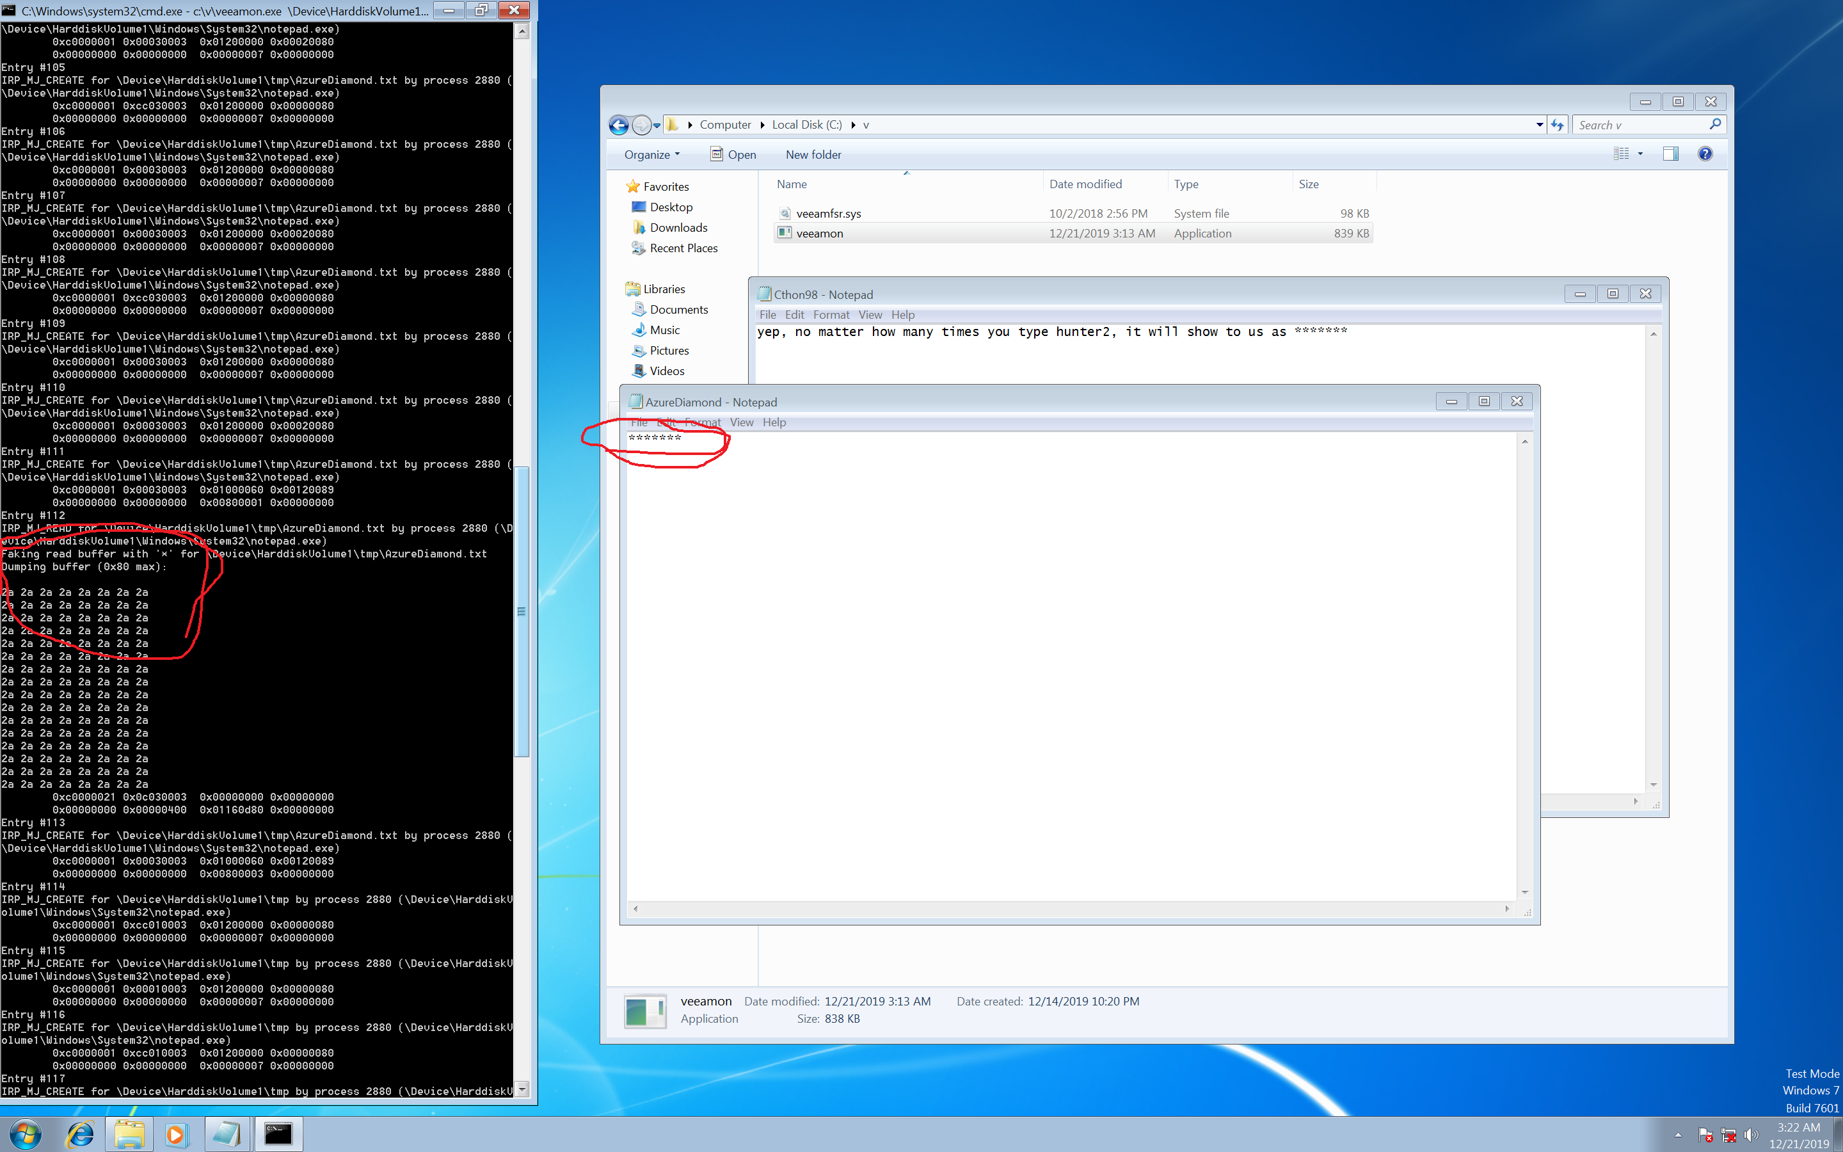Screen dimensions: 1843x1152
Task: Expand the address bar history dropdown
Action: click(1539, 125)
